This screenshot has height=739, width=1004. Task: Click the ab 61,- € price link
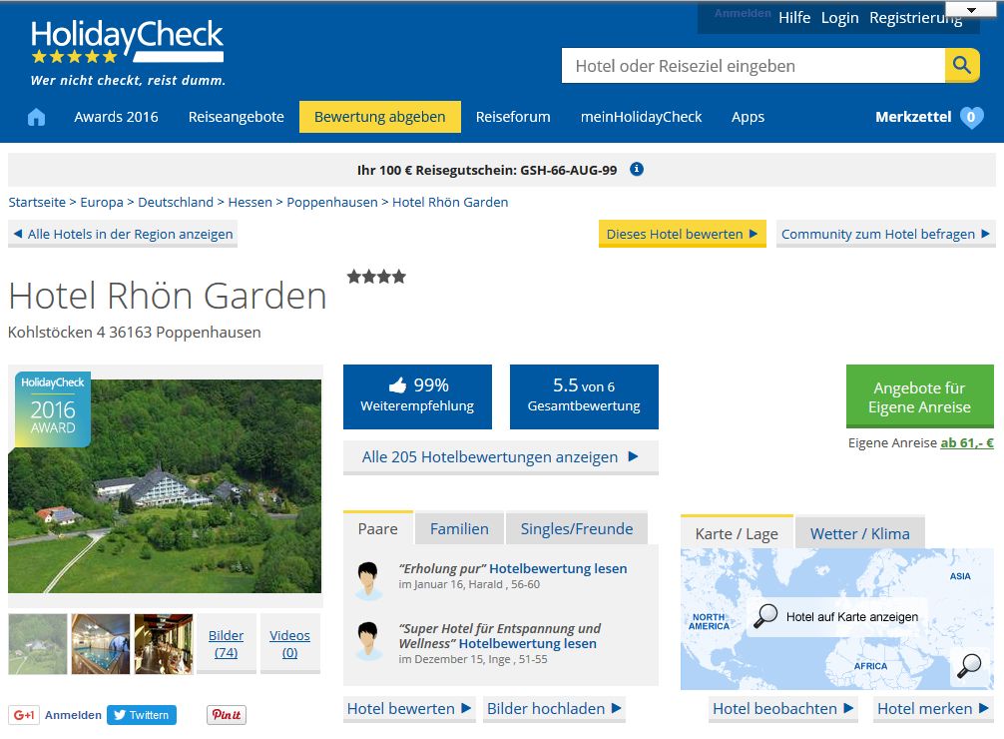coord(967,442)
